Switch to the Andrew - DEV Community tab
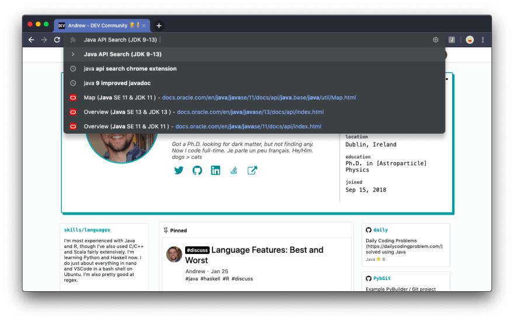 [x=102, y=26]
